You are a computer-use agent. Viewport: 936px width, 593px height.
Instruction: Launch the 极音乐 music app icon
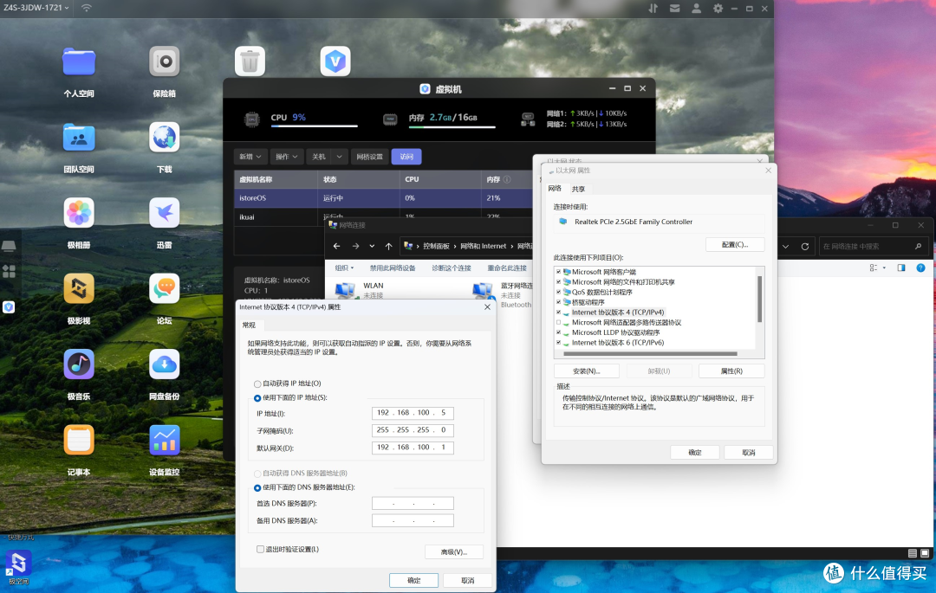point(79,364)
